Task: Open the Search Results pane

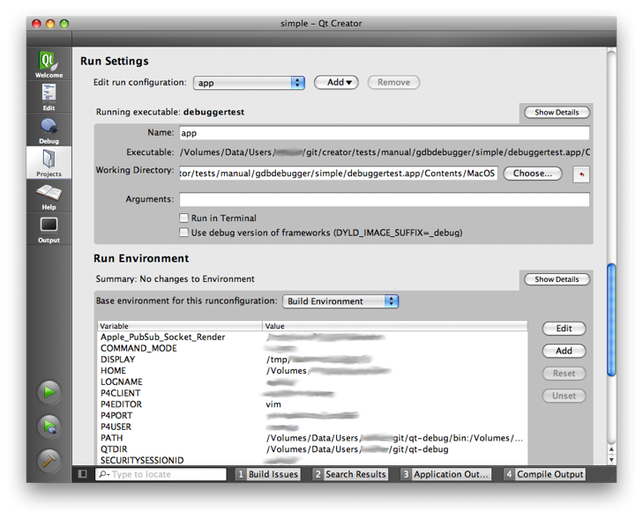Action: click(x=350, y=474)
